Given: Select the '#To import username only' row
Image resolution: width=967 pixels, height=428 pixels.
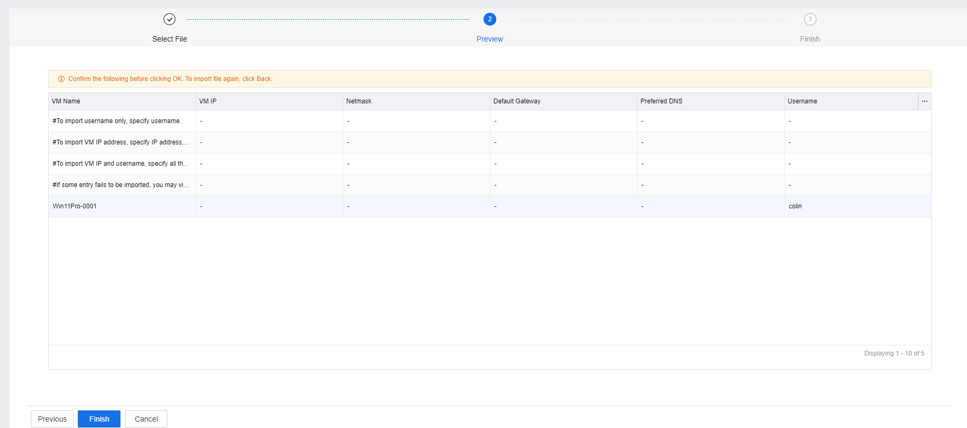Looking at the screenshot, I should pyautogui.click(x=117, y=121).
